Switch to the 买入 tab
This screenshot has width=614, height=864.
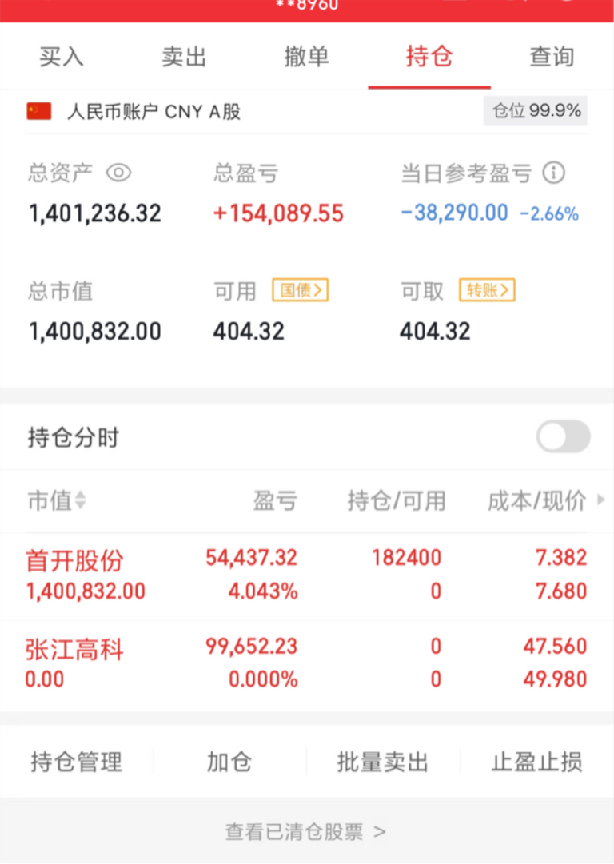point(62,57)
